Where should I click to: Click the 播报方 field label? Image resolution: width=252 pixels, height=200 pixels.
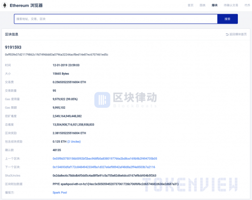coord(10,192)
